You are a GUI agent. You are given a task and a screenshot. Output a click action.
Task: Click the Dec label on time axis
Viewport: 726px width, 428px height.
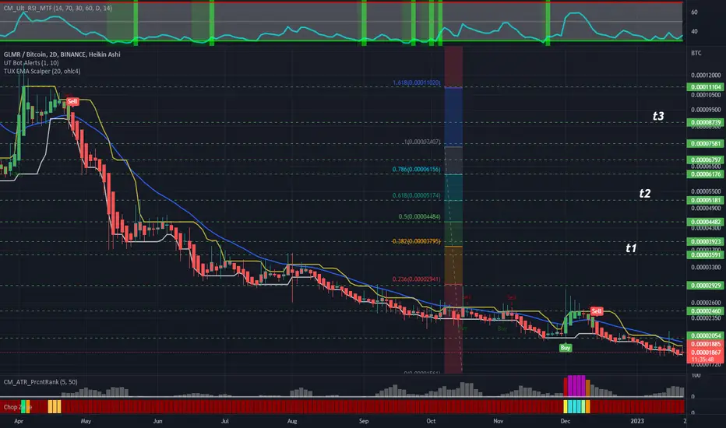click(565, 421)
